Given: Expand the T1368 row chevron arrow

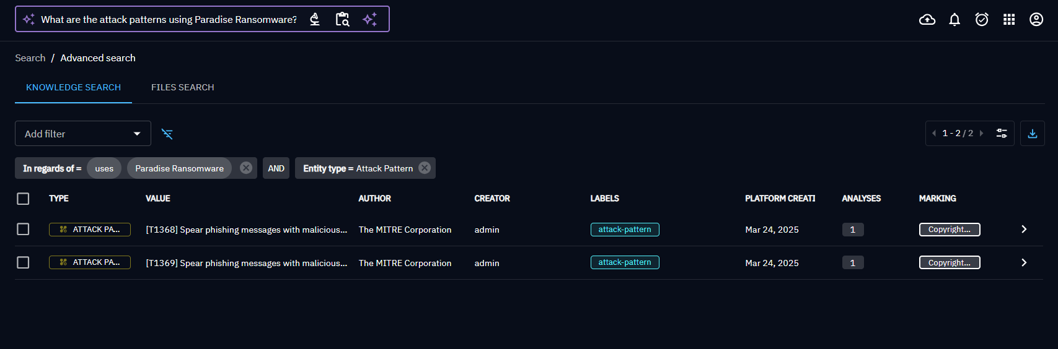Looking at the screenshot, I should click(1024, 230).
